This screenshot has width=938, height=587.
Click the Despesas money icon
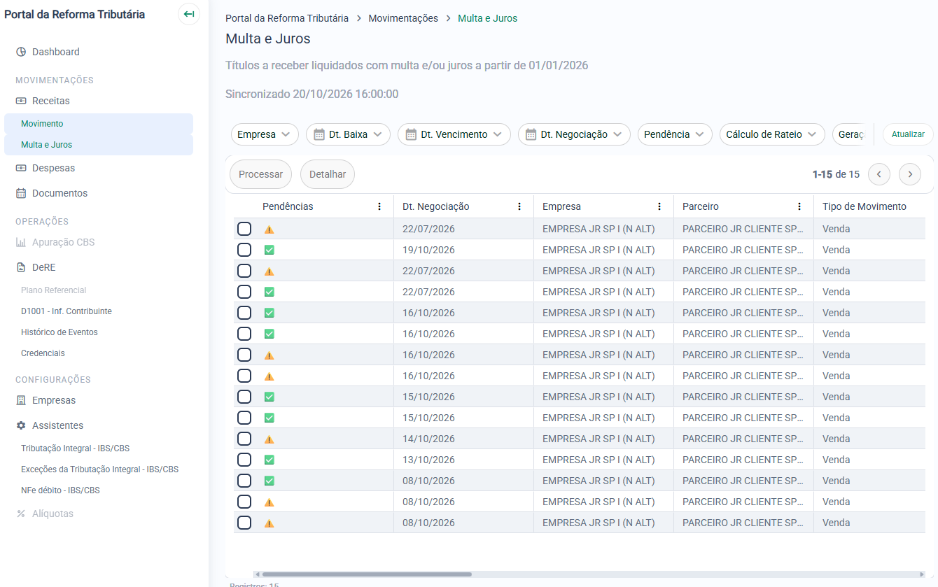click(x=21, y=168)
